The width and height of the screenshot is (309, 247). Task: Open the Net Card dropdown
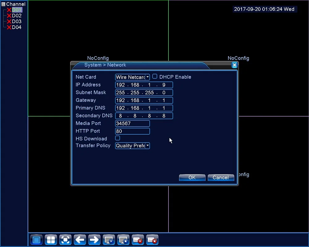click(133, 77)
